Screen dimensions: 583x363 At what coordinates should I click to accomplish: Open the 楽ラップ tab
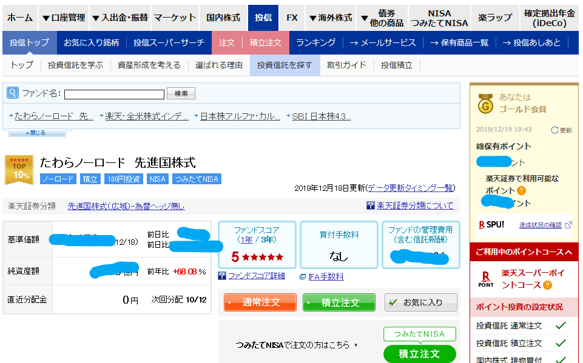point(495,18)
